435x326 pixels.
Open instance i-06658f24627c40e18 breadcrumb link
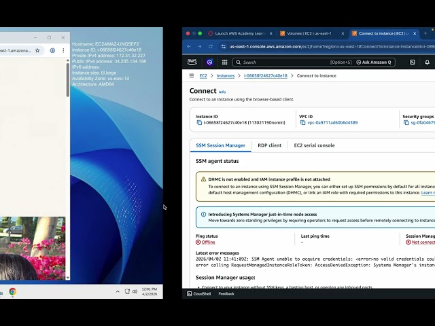point(266,75)
